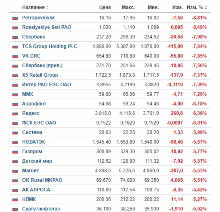Sort table by Цена column header
The width and height of the screenshot is (220, 212).
pos(105,7)
